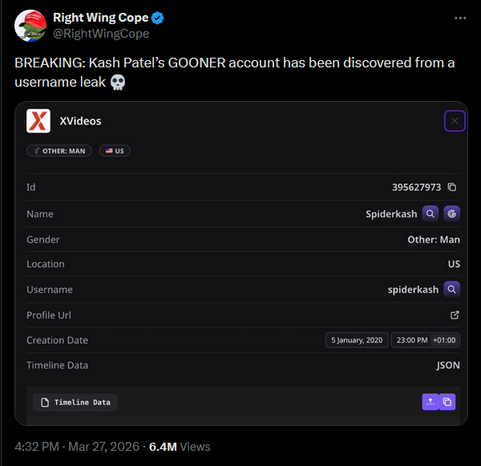Click the XVideos logo icon

(x=38, y=121)
